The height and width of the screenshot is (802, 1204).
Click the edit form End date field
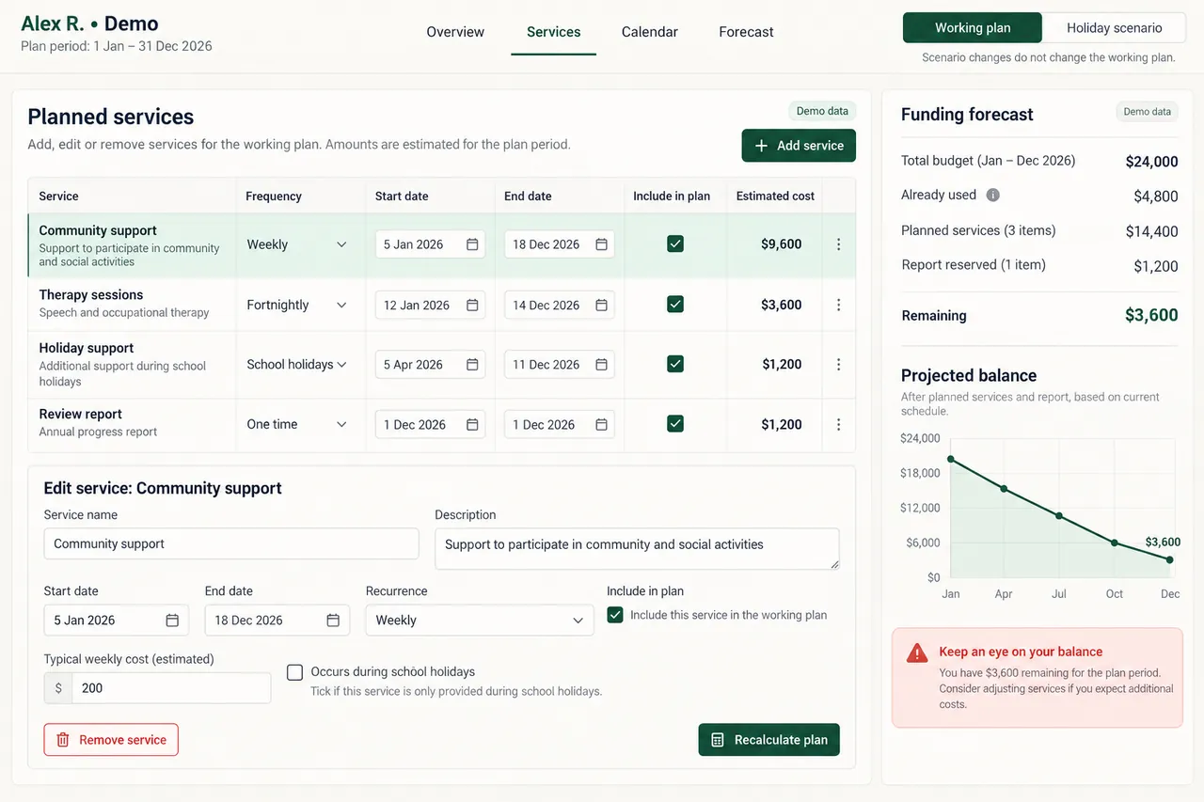pos(277,621)
